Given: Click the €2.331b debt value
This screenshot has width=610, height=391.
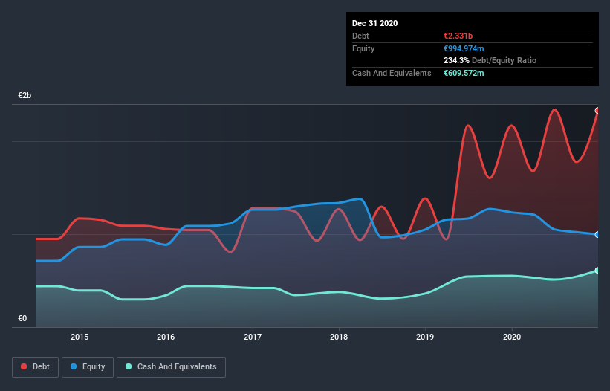Looking at the screenshot, I should pyautogui.click(x=458, y=36).
